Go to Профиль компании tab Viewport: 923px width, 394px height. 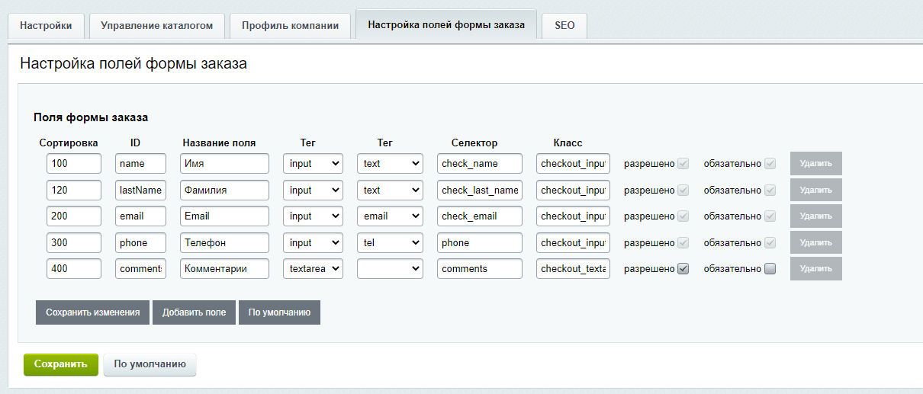click(x=290, y=25)
